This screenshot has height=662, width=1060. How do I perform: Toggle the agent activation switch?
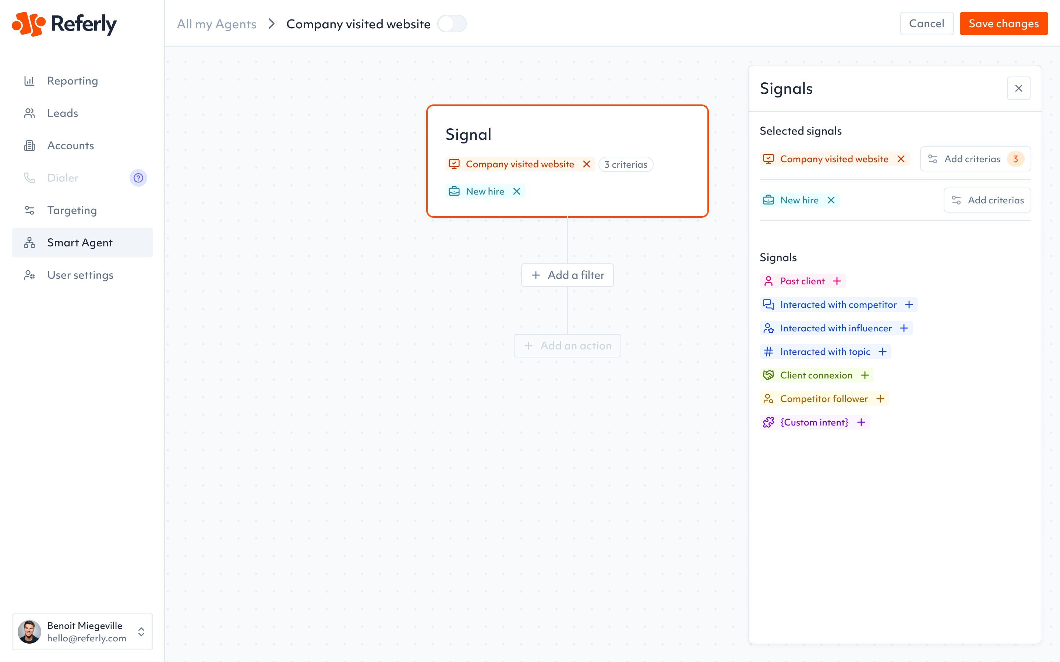[x=452, y=24]
